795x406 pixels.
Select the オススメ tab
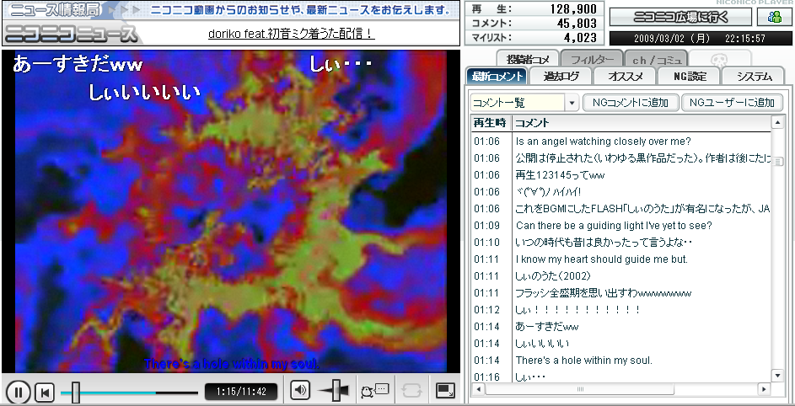(x=625, y=76)
